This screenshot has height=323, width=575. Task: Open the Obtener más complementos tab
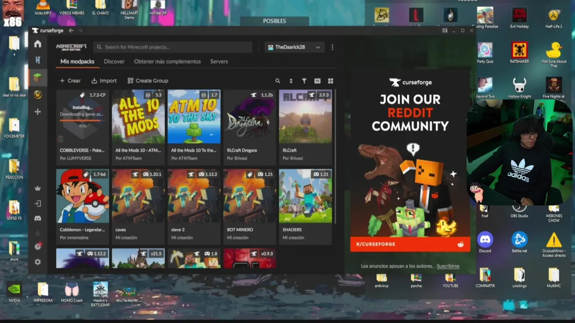coord(167,61)
